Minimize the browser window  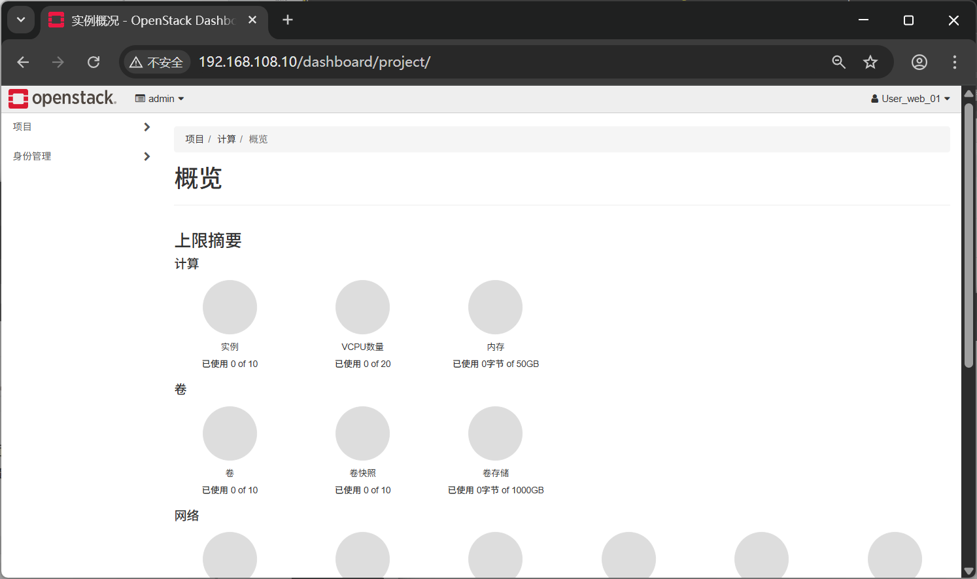click(863, 20)
